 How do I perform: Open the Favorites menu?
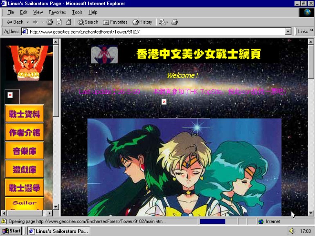coord(57,12)
